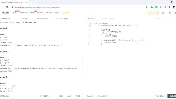This screenshot has height=99, width=176.
Task: Click the address bar URL
Action: (x=37, y=7)
